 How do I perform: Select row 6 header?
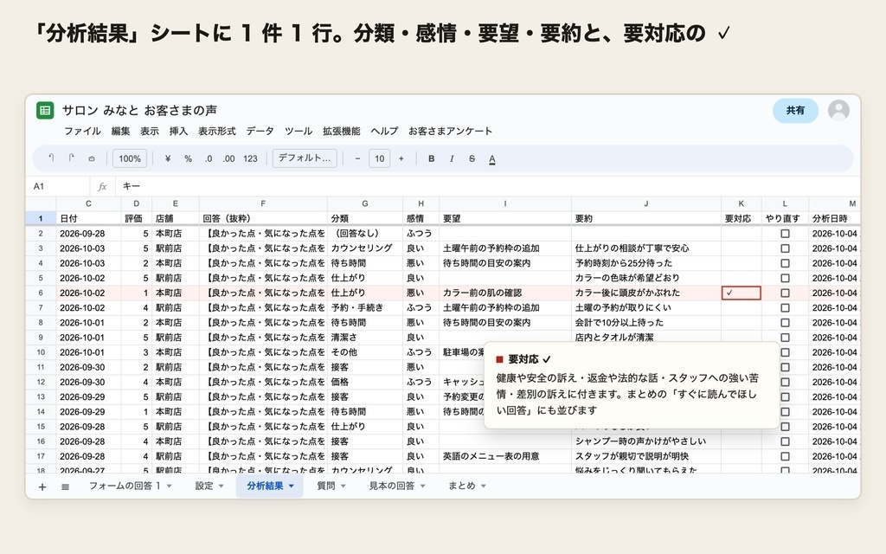pyautogui.click(x=41, y=293)
